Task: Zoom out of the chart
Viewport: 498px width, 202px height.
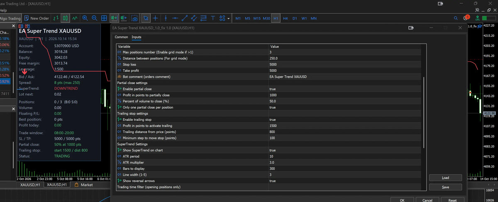Action: 94,18
